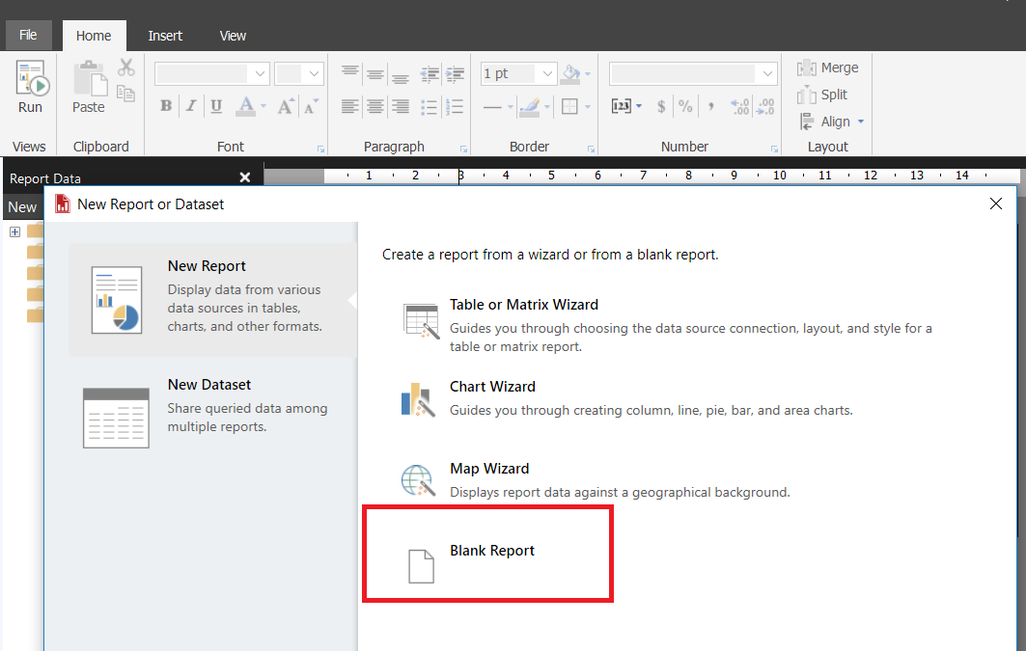This screenshot has width=1026, height=651.
Task: Expand the first Report Data tree node
Action: click(14, 231)
